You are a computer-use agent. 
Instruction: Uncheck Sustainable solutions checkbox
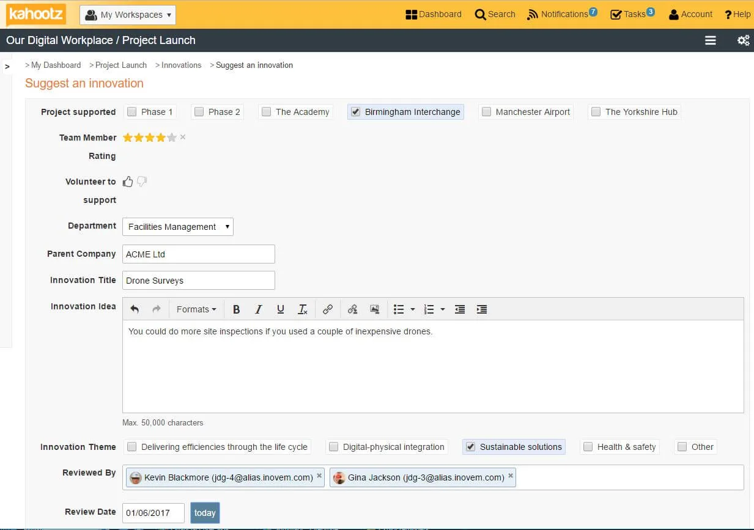(470, 447)
